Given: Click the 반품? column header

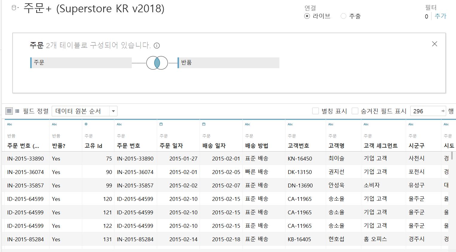Looking at the screenshot, I should tap(59, 146).
